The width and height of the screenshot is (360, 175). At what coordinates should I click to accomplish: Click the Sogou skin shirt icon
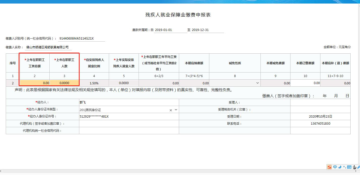(x=354, y=167)
